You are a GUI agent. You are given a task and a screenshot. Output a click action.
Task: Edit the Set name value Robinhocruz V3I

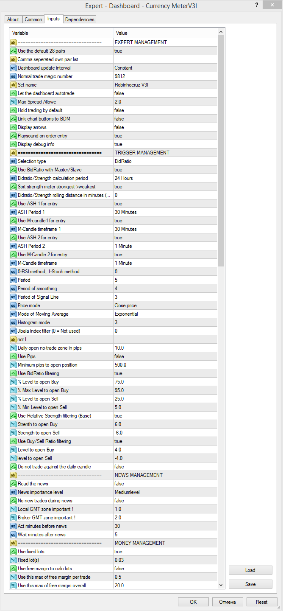[x=165, y=85]
